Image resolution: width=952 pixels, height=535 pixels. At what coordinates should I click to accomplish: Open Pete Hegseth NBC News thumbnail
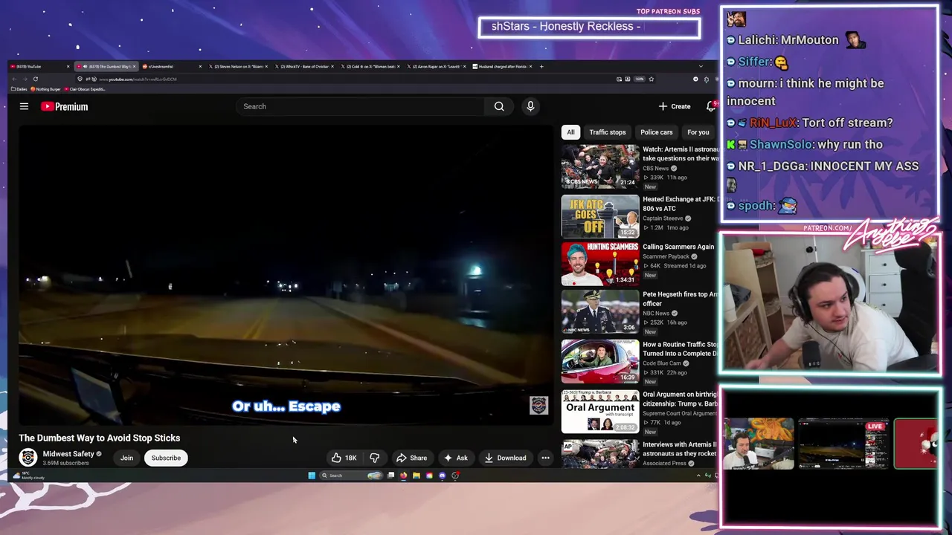(600, 311)
